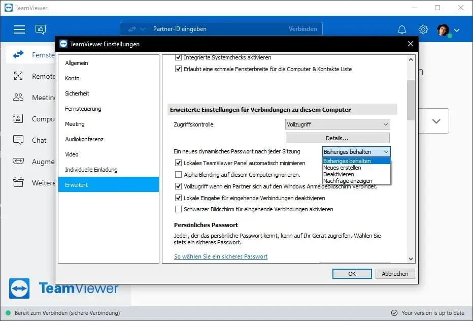Select the Audiokonferenz settings category
The width and height of the screenshot is (473, 321).
(x=109, y=139)
